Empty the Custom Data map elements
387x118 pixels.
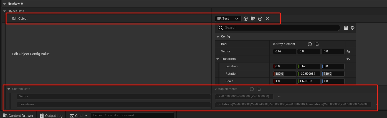coord(259,89)
